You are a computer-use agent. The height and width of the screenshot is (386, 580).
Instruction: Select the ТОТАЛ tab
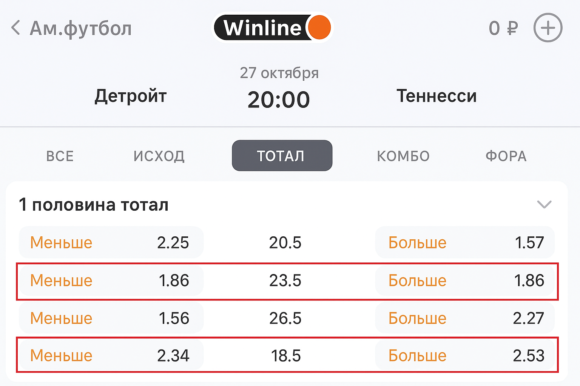[x=282, y=156]
